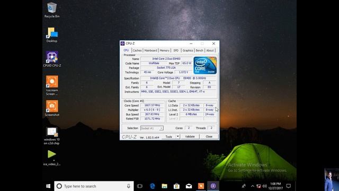339x191 pixels.
Task: Switch to the Bench tab
Action: point(199,50)
